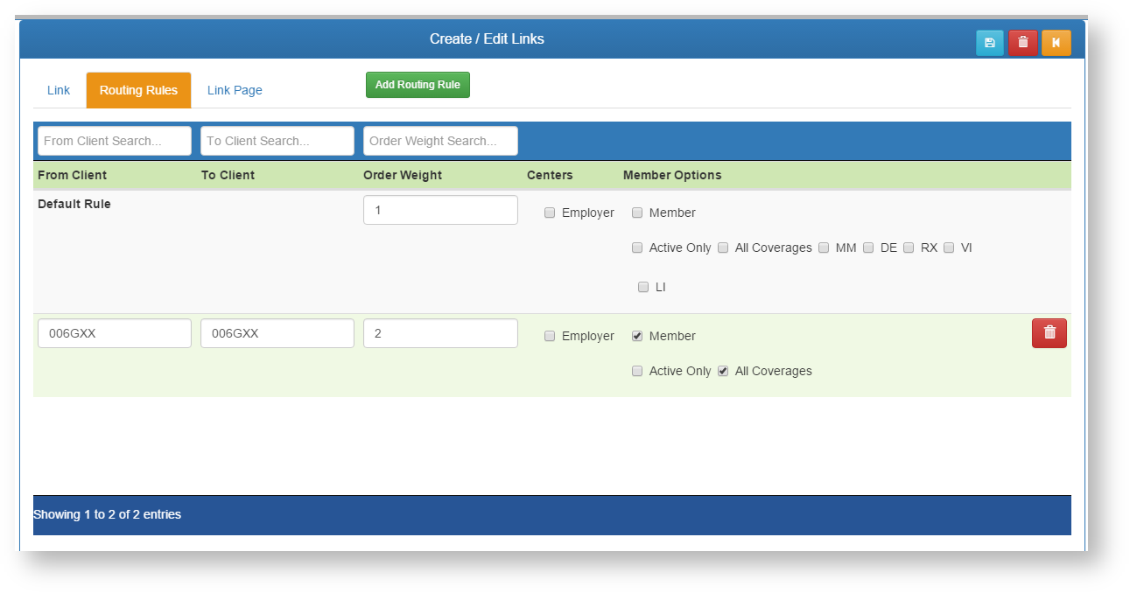This screenshot has height=593, width=1130.
Task: Click the Member Options column header
Action: pos(672,175)
